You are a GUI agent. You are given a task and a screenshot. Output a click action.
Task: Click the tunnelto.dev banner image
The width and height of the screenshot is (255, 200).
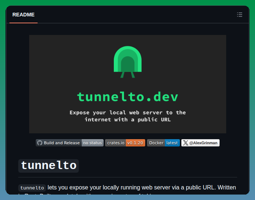(128, 84)
